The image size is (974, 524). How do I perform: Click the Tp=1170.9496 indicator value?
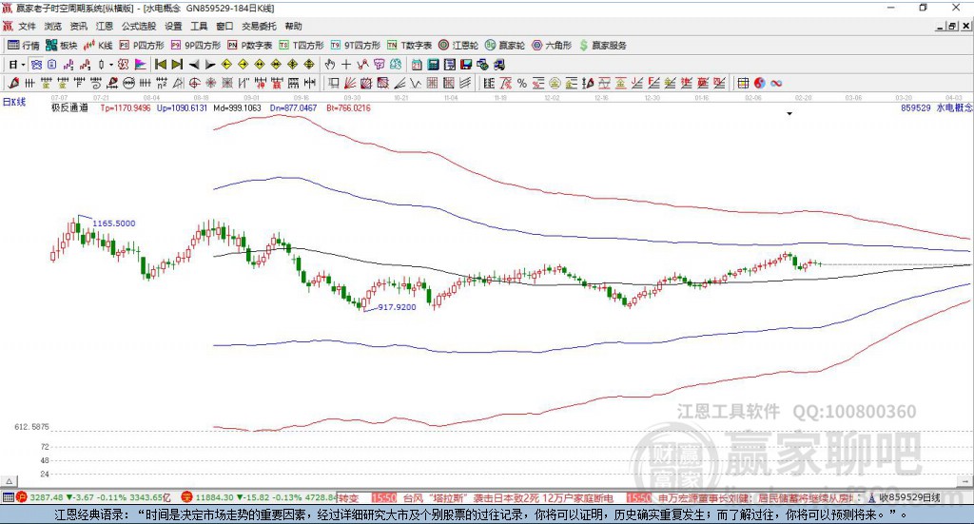126,108
